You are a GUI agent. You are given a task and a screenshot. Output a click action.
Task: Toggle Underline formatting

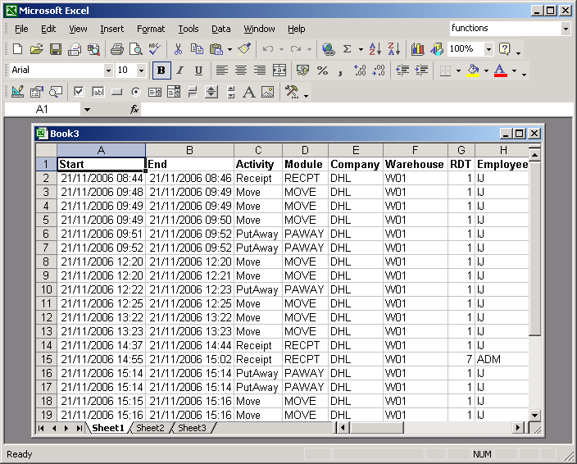198,71
